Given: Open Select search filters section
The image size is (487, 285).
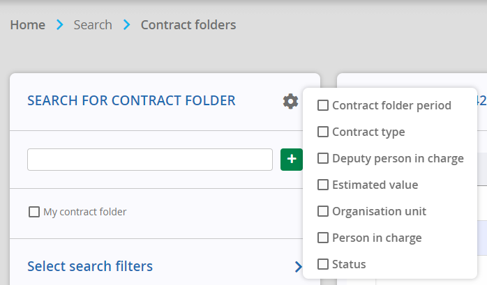Looking at the screenshot, I should 90,266.
